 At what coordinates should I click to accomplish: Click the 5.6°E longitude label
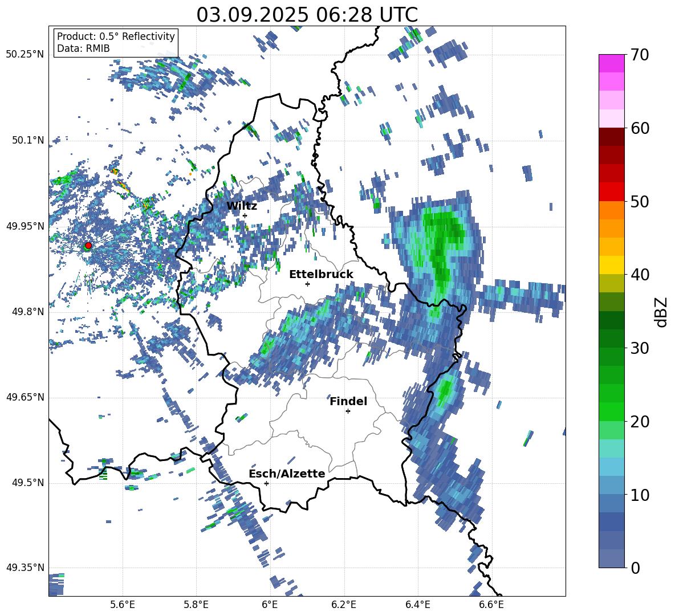click(x=123, y=605)
